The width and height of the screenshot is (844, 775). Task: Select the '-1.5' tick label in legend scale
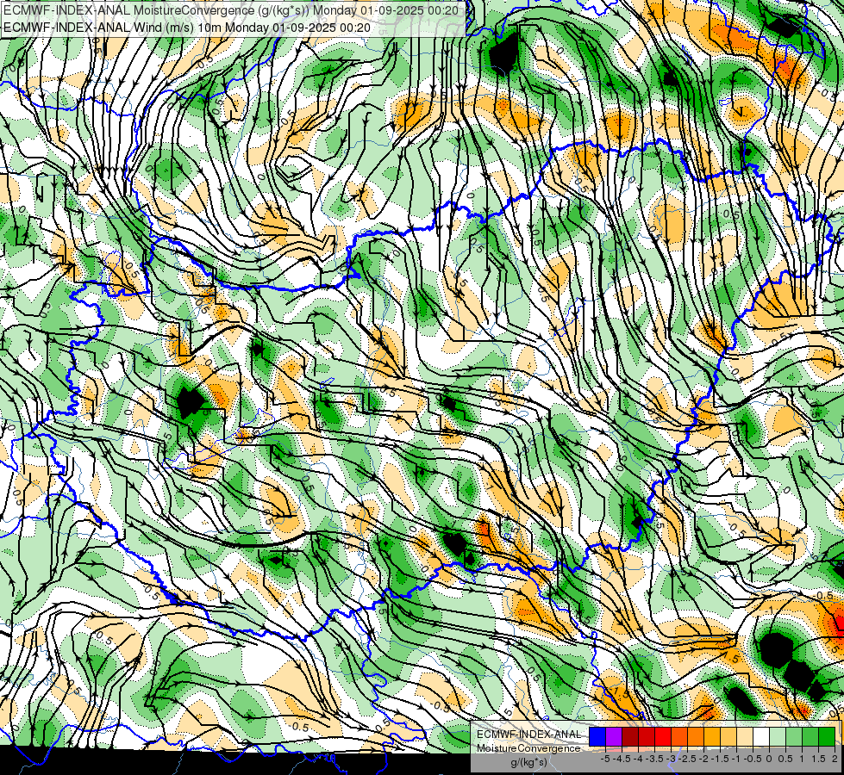click(720, 759)
